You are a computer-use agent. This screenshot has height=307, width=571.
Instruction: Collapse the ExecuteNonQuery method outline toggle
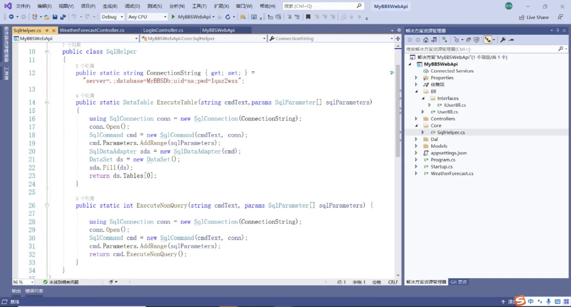pyautogui.click(x=46, y=205)
